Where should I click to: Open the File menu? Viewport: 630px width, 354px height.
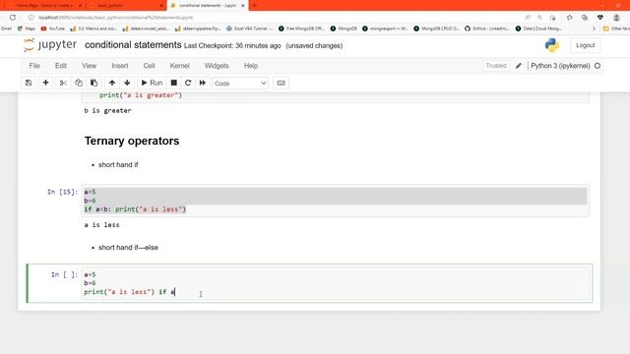point(34,66)
